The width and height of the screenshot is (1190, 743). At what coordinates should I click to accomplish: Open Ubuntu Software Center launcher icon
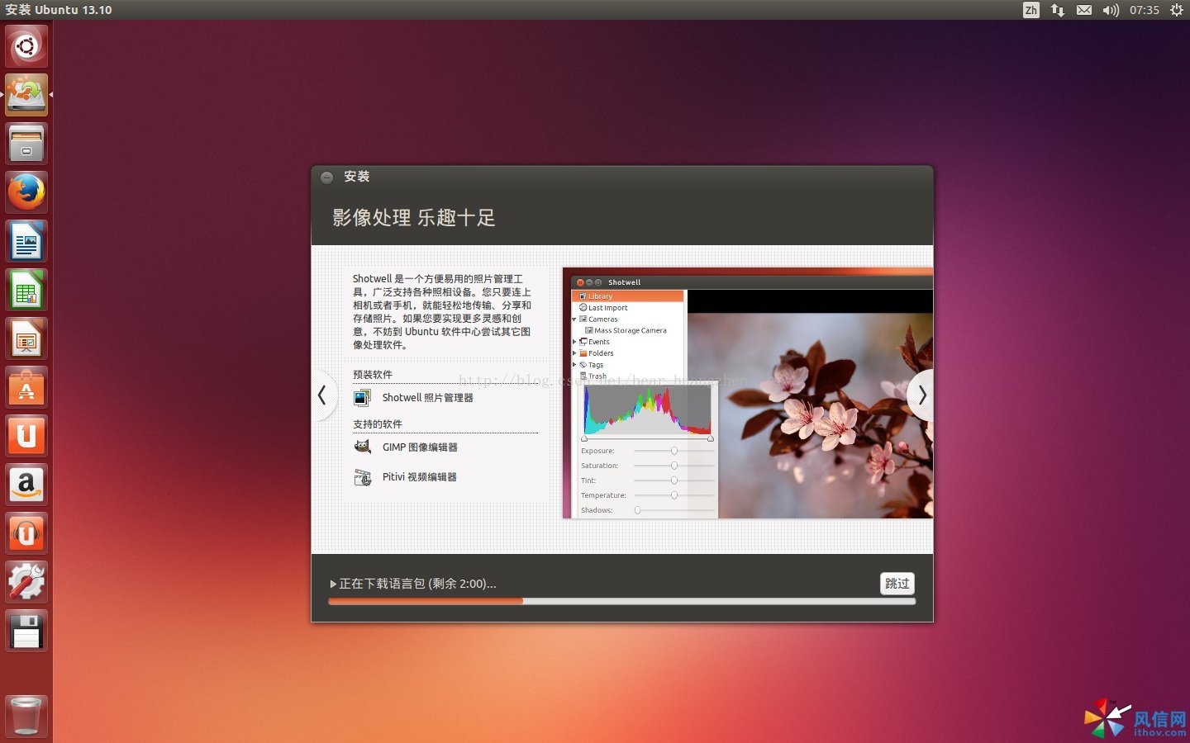pos(26,387)
